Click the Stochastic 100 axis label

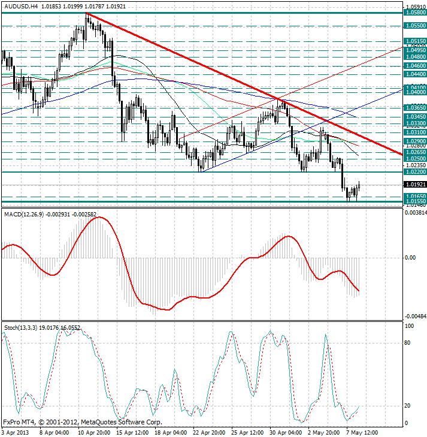tap(409, 326)
